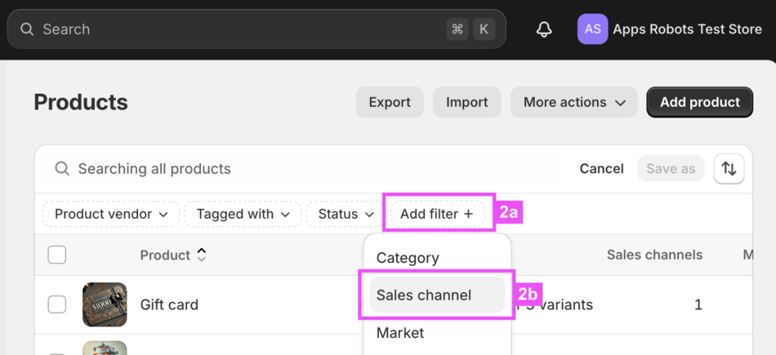Click the magnifier icon in top search bar
Image resolution: width=776 pixels, height=355 pixels.
click(x=27, y=29)
